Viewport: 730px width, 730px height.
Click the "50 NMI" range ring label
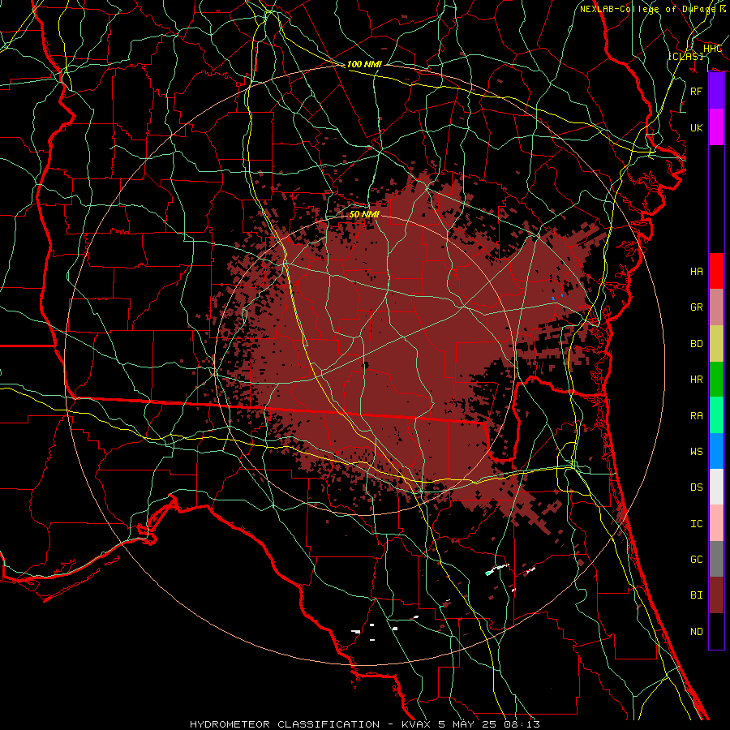(364, 214)
